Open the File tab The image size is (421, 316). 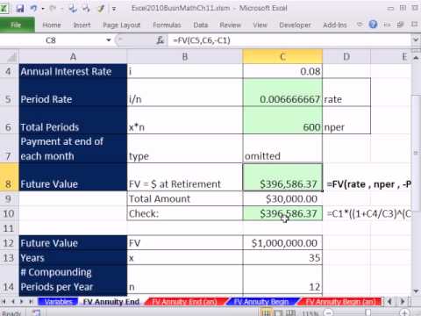pyautogui.click(x=17, y=25)
